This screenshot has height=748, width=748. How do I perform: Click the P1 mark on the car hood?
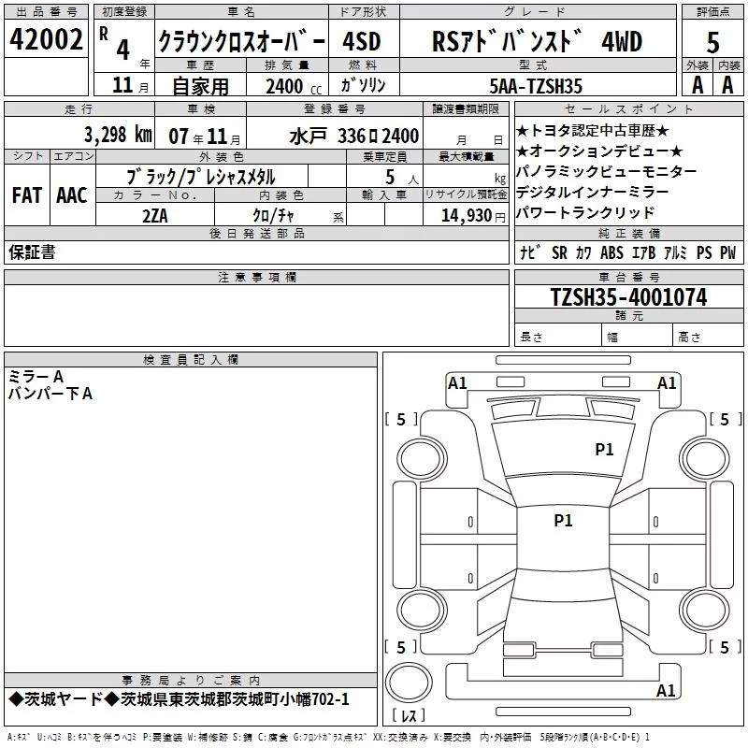[604, 450]
